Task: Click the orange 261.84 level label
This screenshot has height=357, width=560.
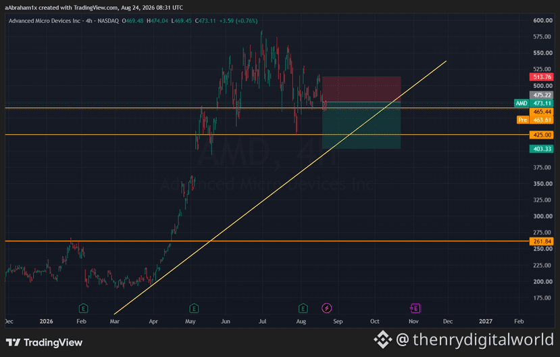Action: tap(542, 241)
